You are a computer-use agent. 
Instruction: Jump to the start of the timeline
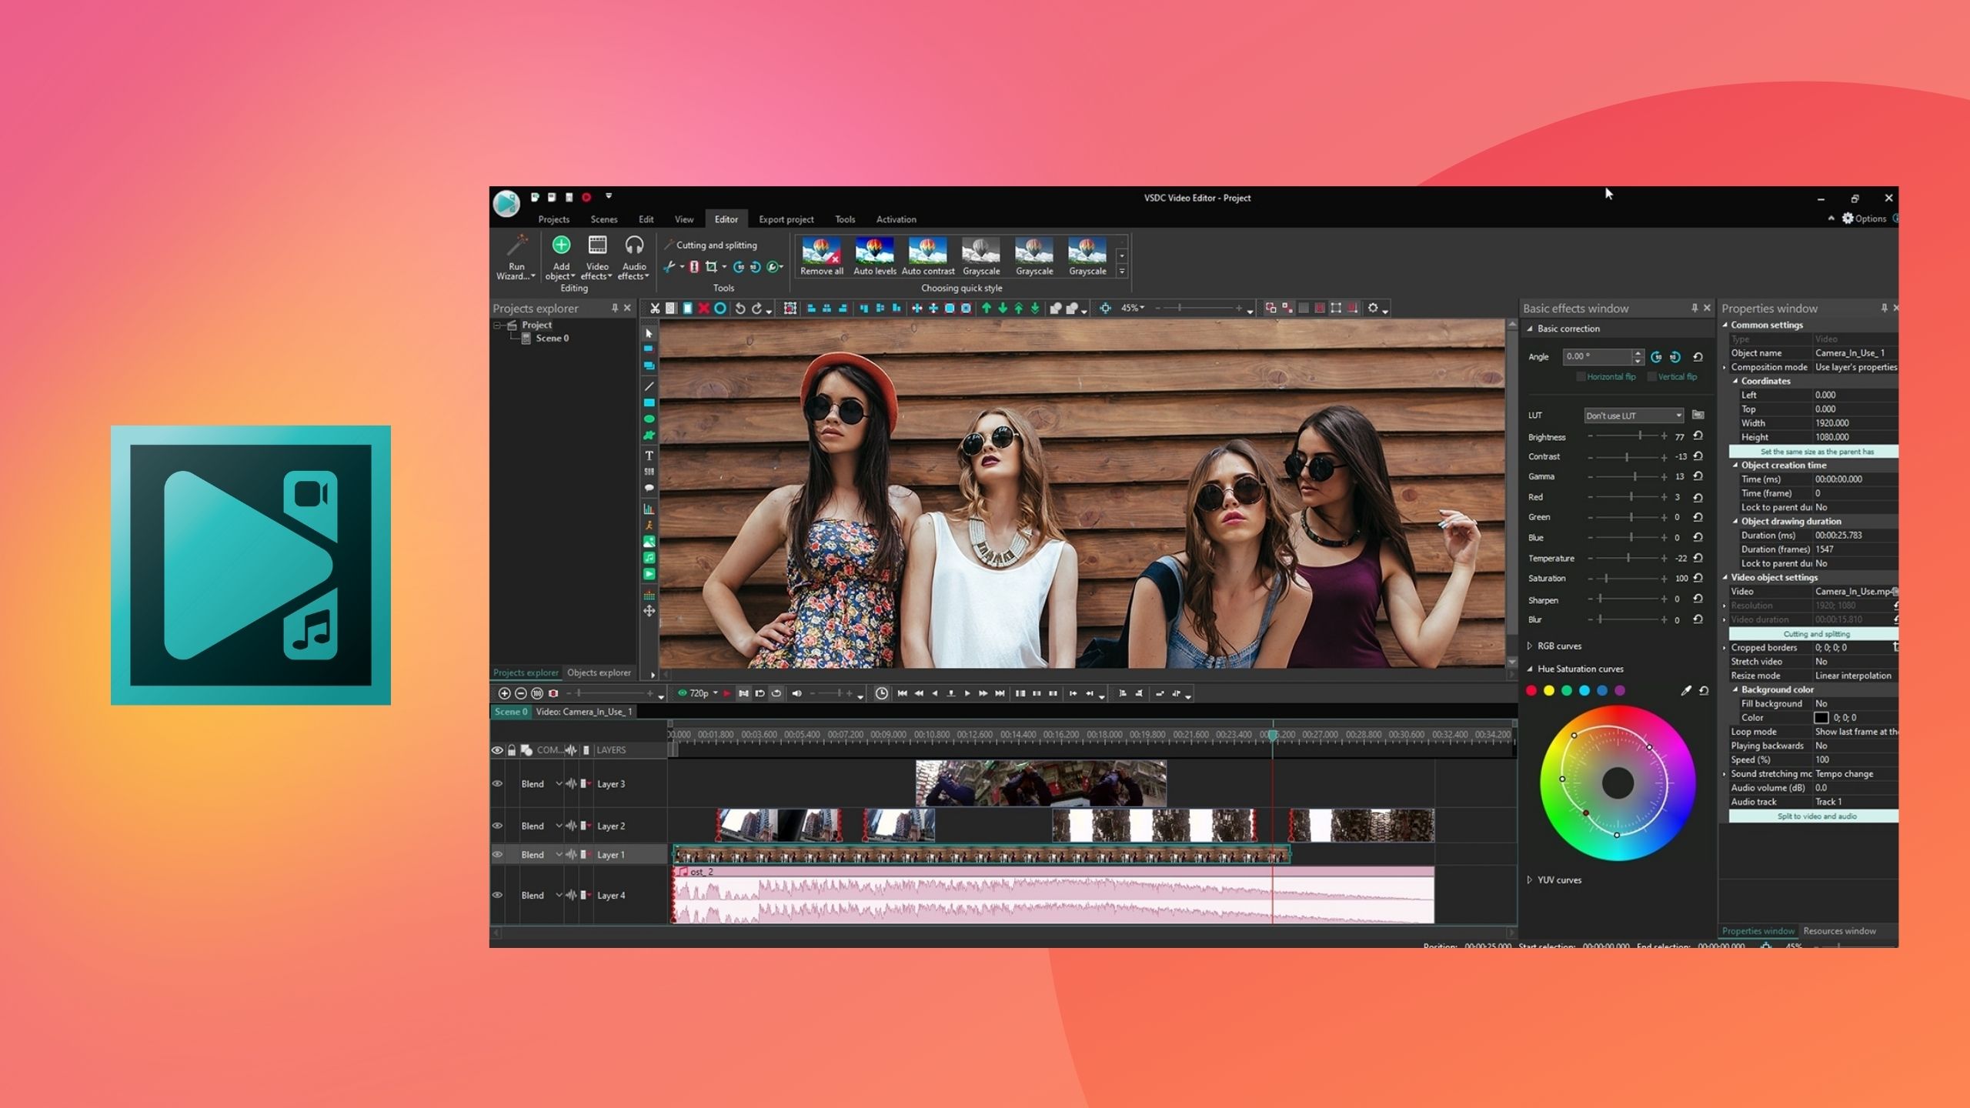point(902,693)
